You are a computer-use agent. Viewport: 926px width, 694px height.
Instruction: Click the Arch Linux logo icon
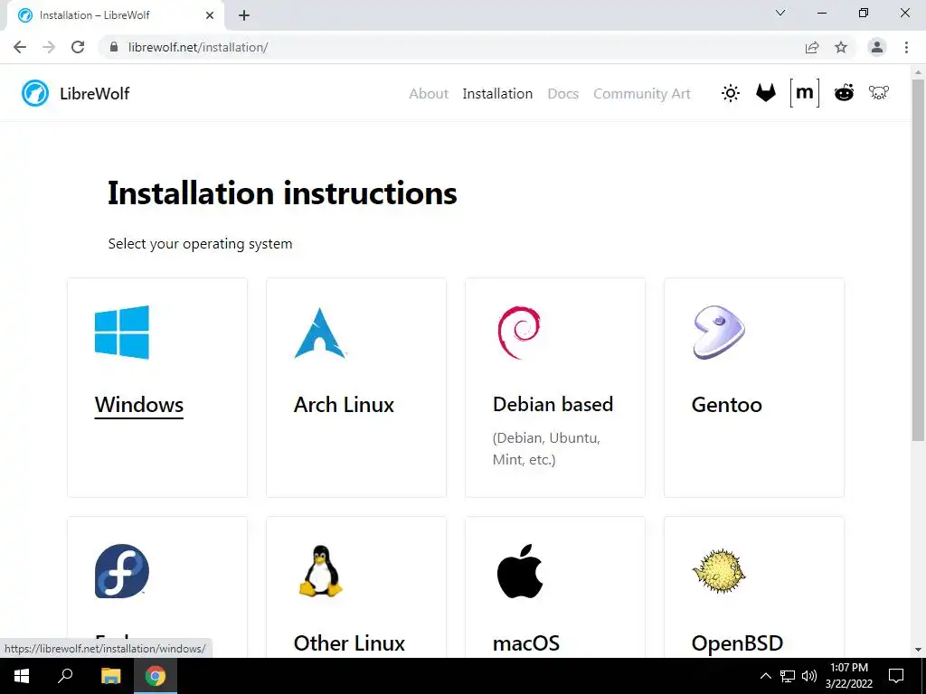(319, 333)
